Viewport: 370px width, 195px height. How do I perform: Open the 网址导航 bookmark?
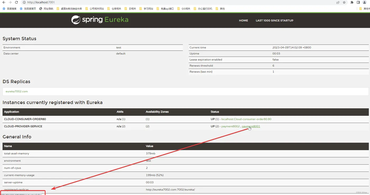46,9
